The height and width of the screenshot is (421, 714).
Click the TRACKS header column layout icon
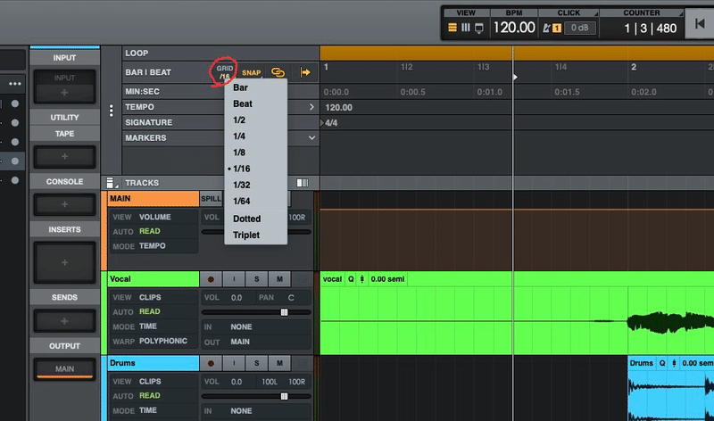pos(303,183)
